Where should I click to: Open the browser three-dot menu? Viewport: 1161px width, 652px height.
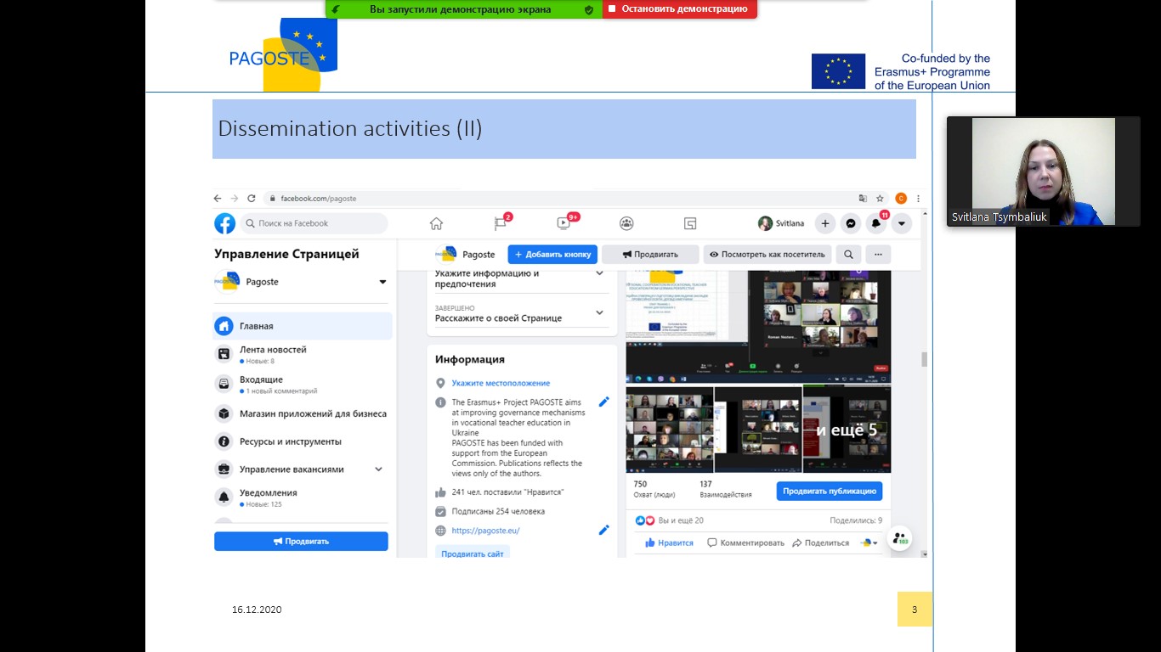[918, 198]
